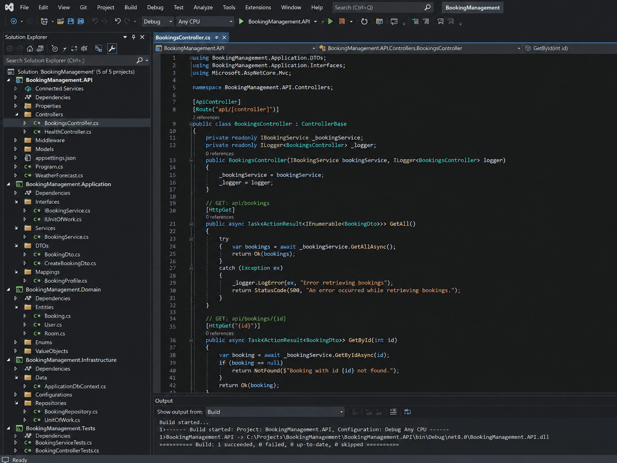Click Start Without Debugging green arrow
The height and width of the screenshot is (463, 617).
pyautogui.click(x=330, y=21)
